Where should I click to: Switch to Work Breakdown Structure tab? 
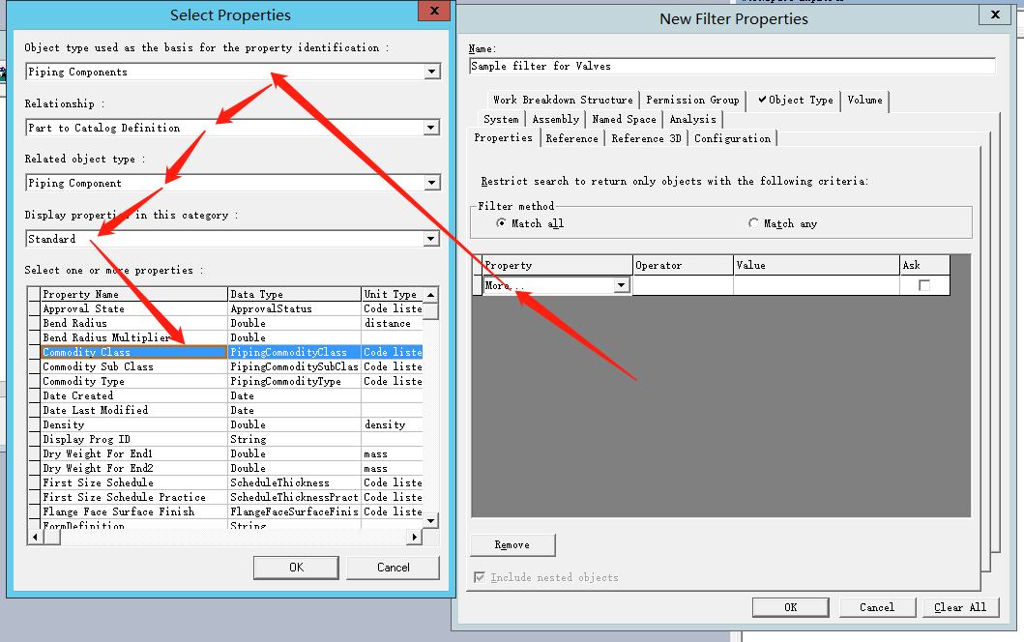tap(563, 100)
